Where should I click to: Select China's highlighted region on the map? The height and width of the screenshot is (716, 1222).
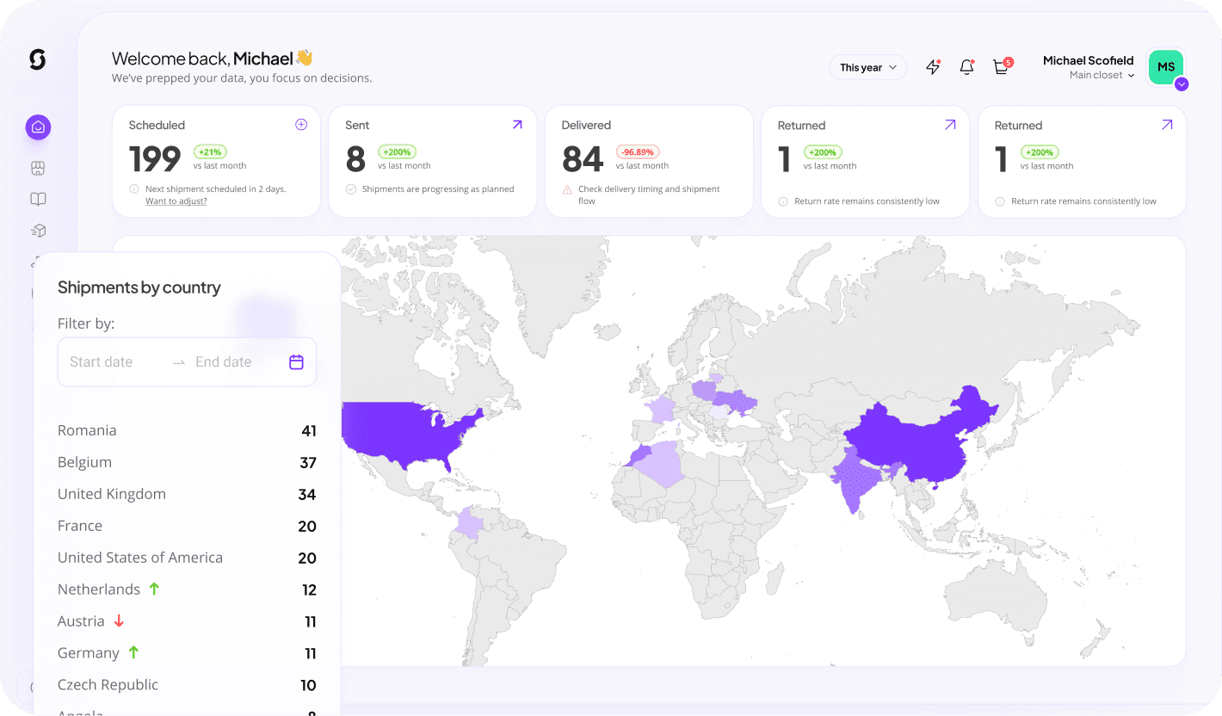click(x=912, y=439)
